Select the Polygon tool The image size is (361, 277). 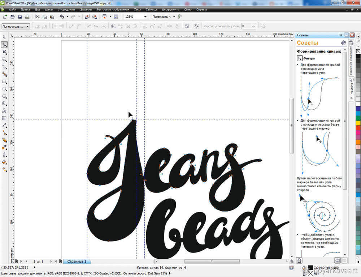click(4, 96)
